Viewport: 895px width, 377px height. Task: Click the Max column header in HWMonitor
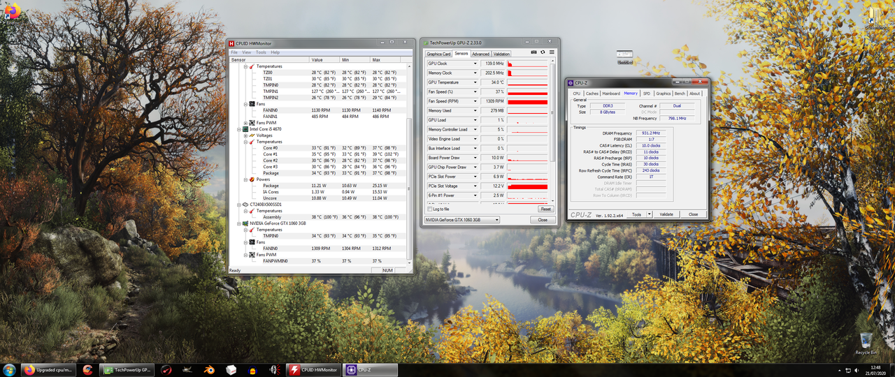pyautogui.click(x=385, y=60)
